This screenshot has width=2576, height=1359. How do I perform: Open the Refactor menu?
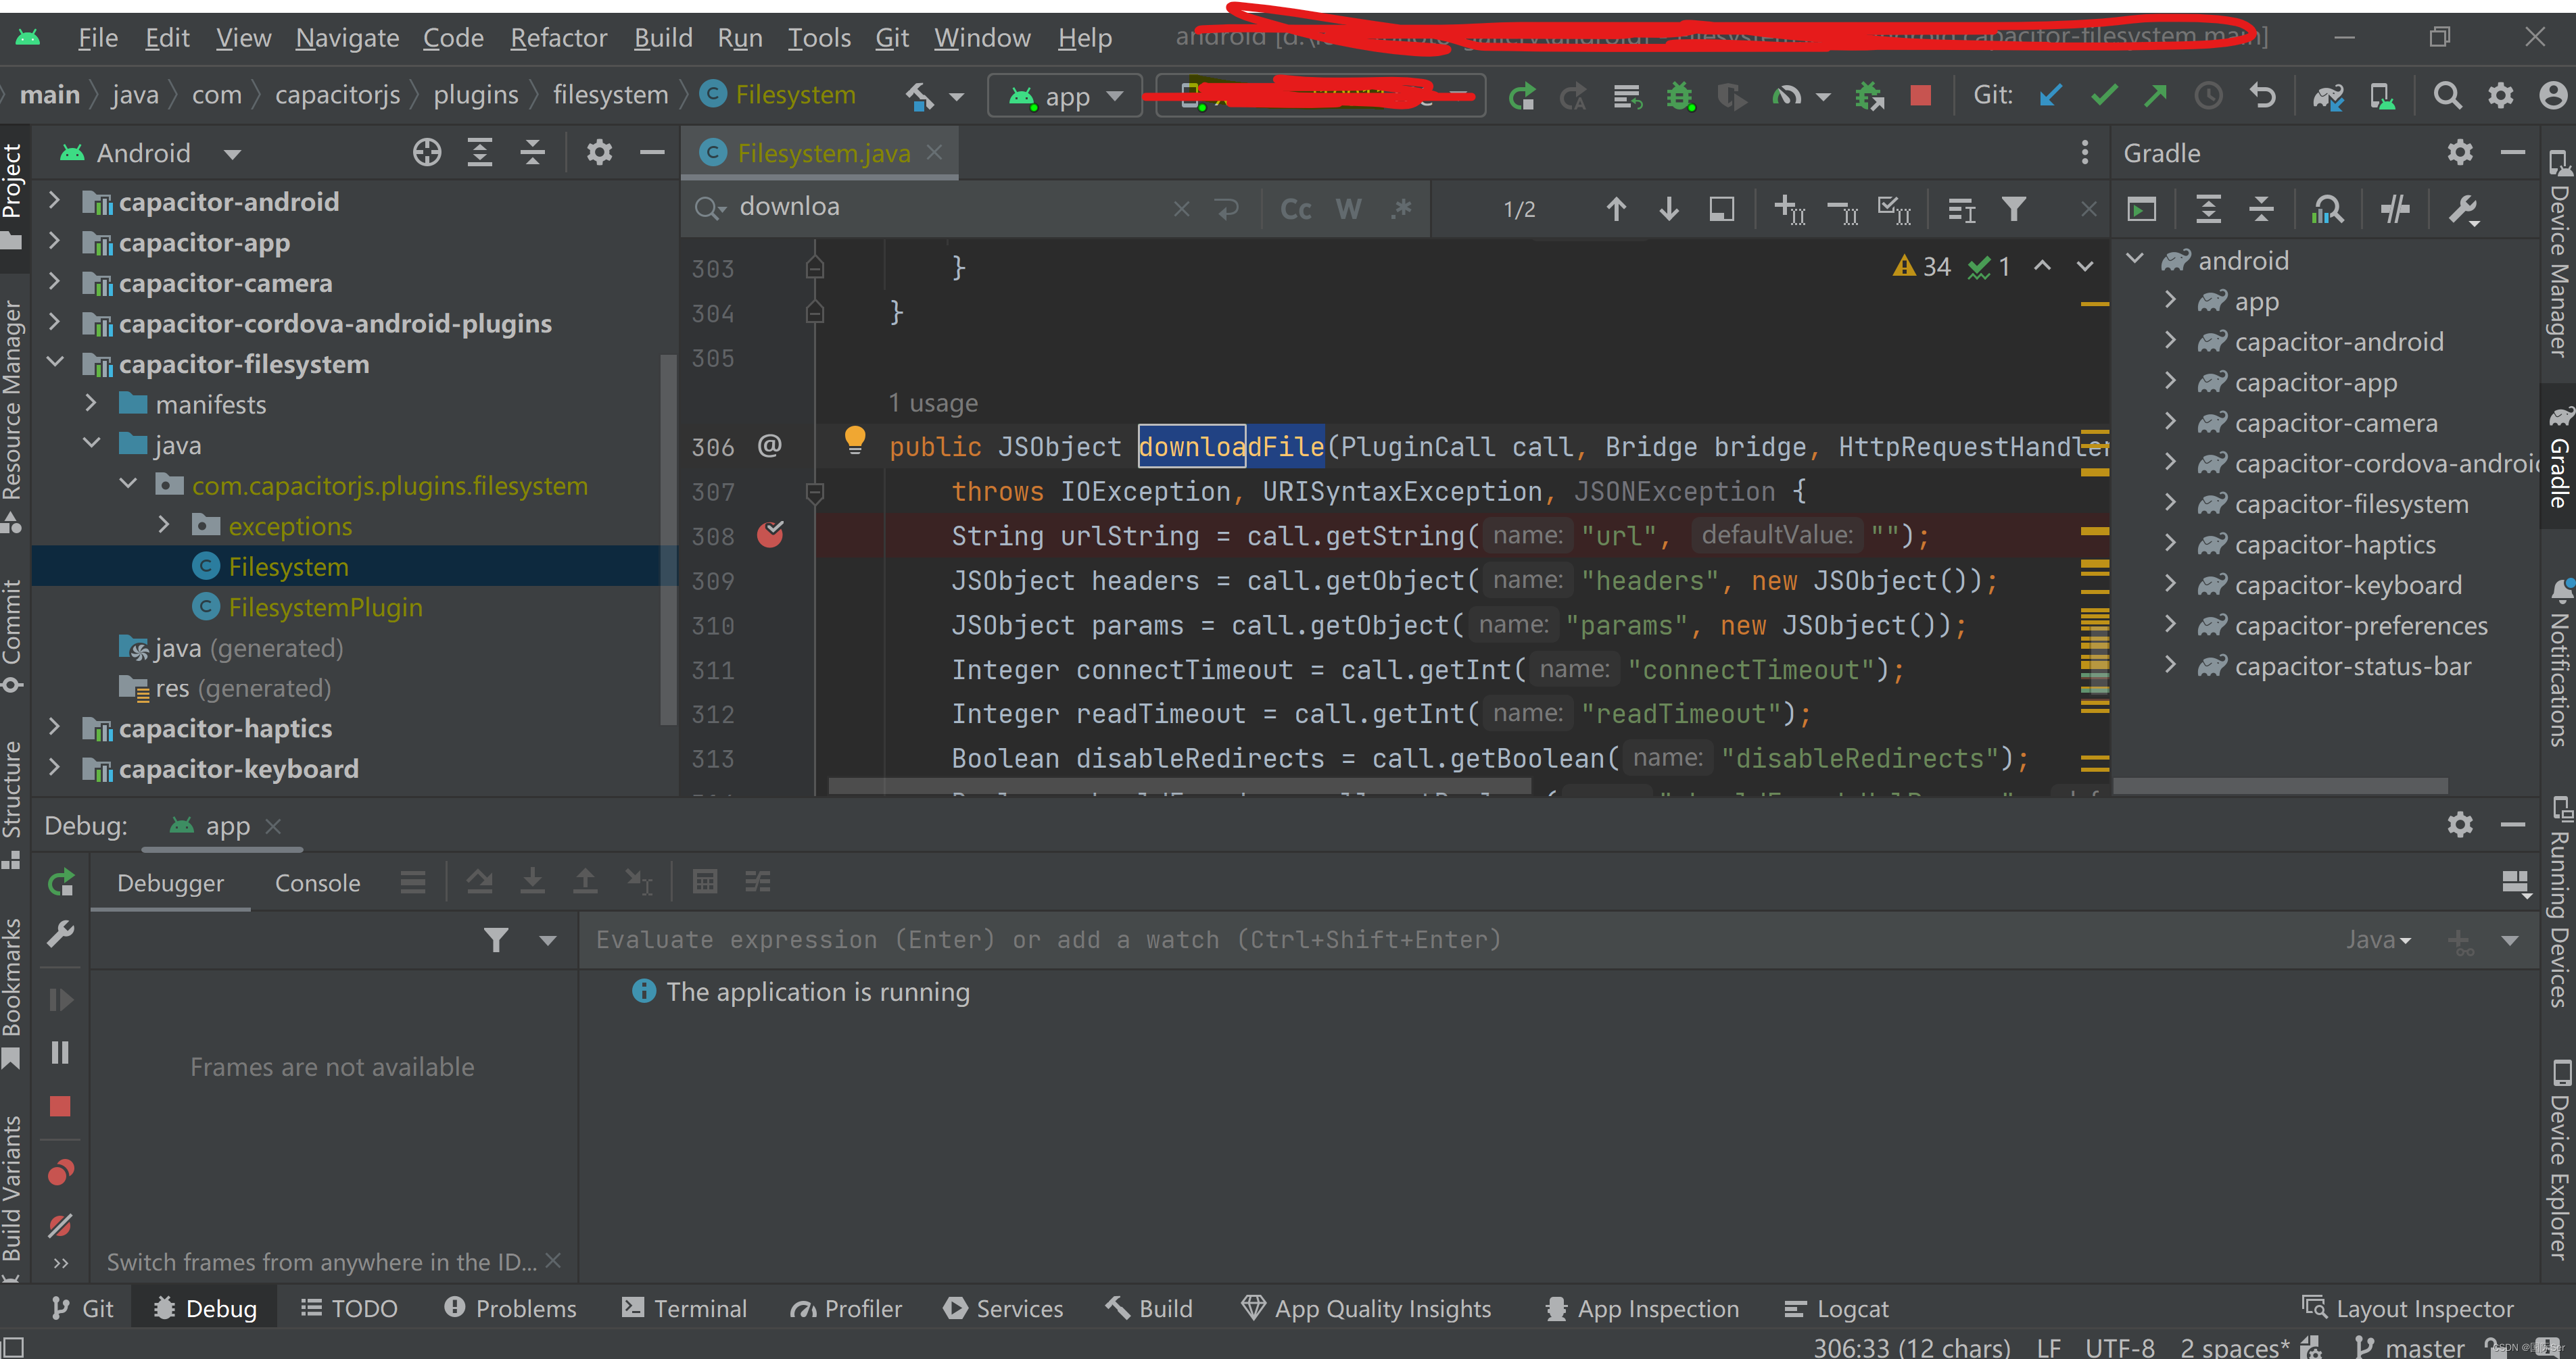[x=558, y=37]
